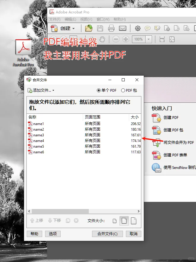Click the 创建 PDF 包 portfolio icon
This screenshot has height=262, width=196.
[x=157, y=130]
